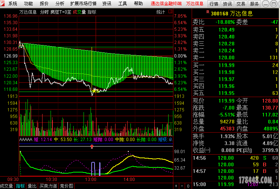Click the 服务 button
Screen dimensions: 280x189
pyautogui.click(x=254, y=4)
